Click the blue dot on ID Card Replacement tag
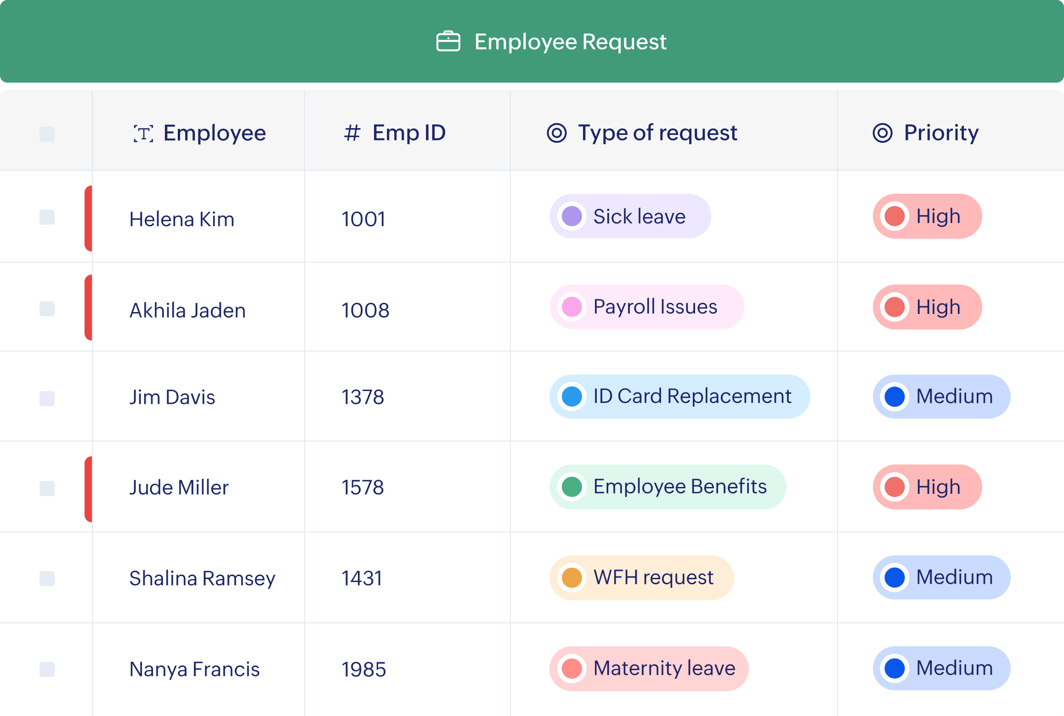Screen dimensions: 1064x716 (572, 396)
